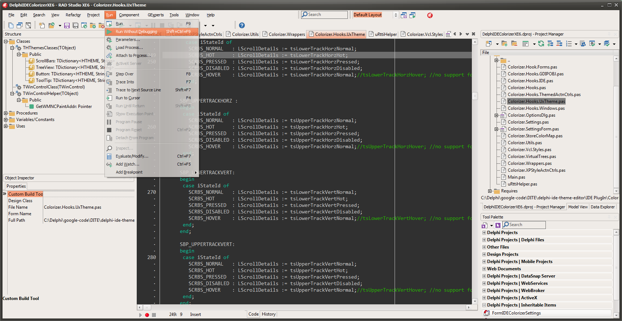Click the editor vertical scrollbar thumb

[475, 96]
